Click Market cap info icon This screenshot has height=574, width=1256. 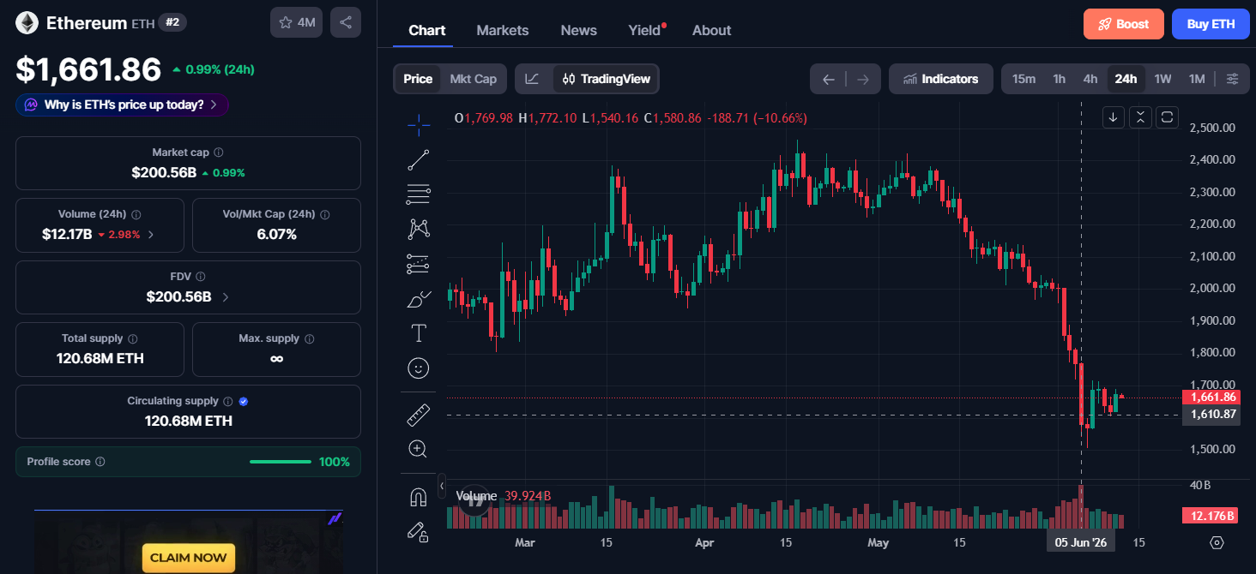[219, 152]
